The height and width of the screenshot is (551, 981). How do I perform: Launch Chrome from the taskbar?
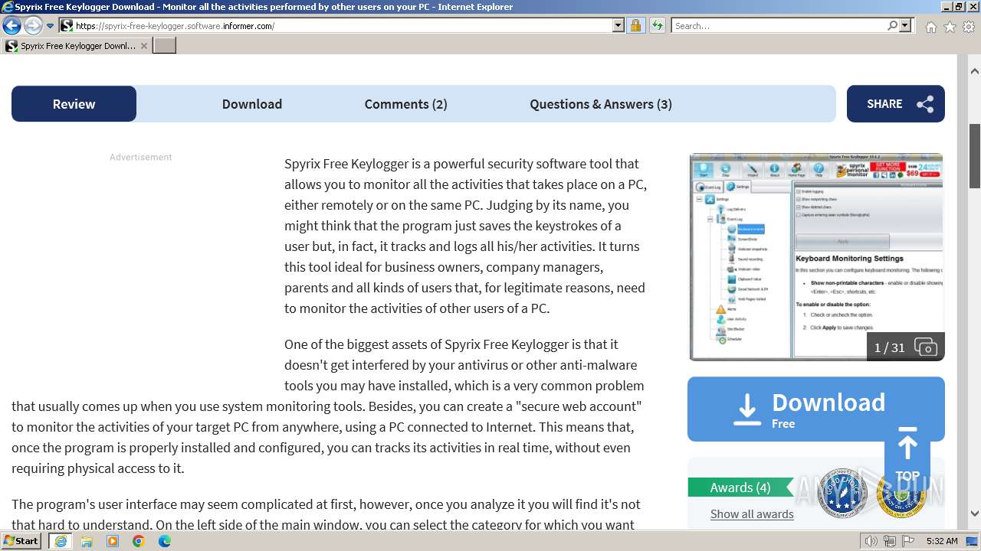pos(139,541)
